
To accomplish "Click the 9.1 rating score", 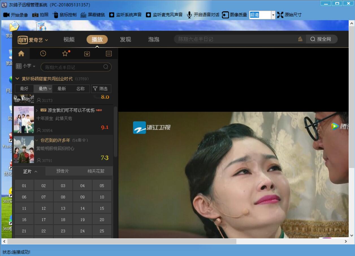I will 105,127.
